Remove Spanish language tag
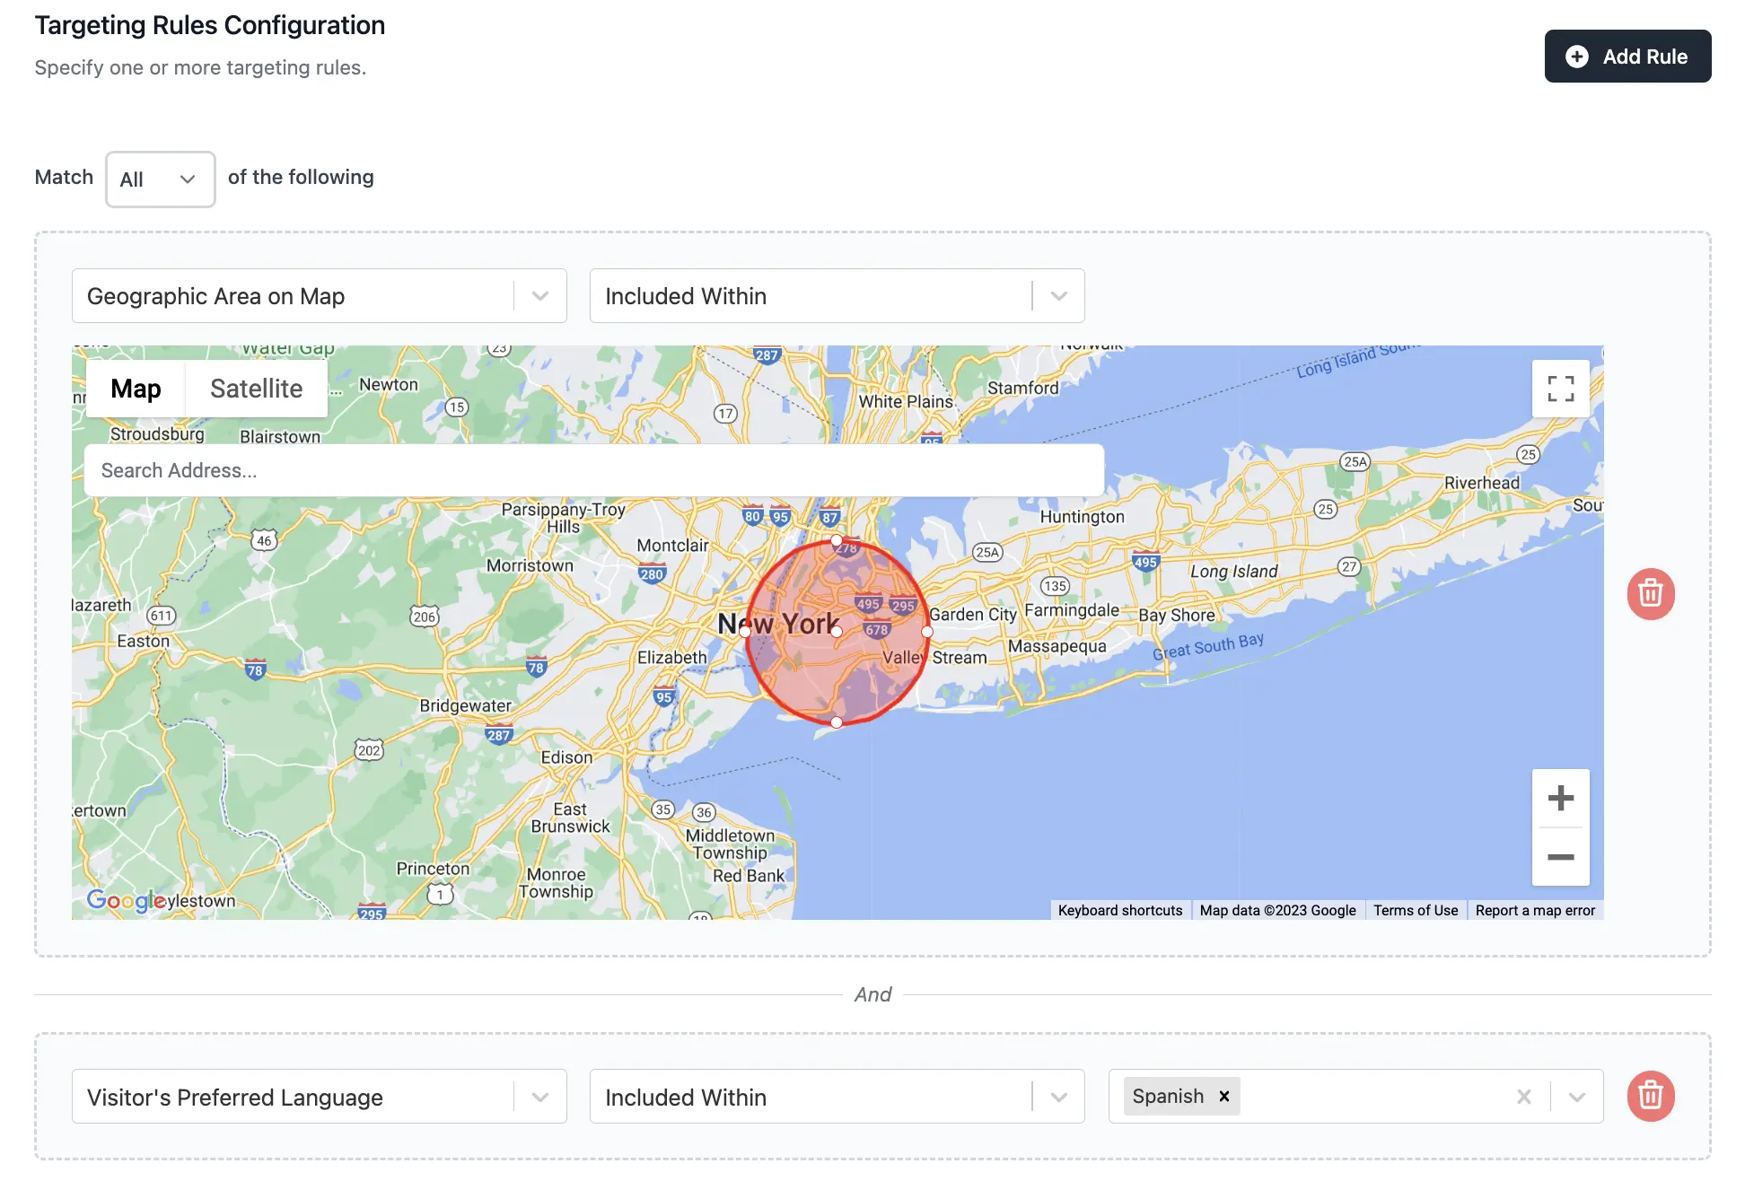The image size is (1745, 1181). click(1224, 1096)
